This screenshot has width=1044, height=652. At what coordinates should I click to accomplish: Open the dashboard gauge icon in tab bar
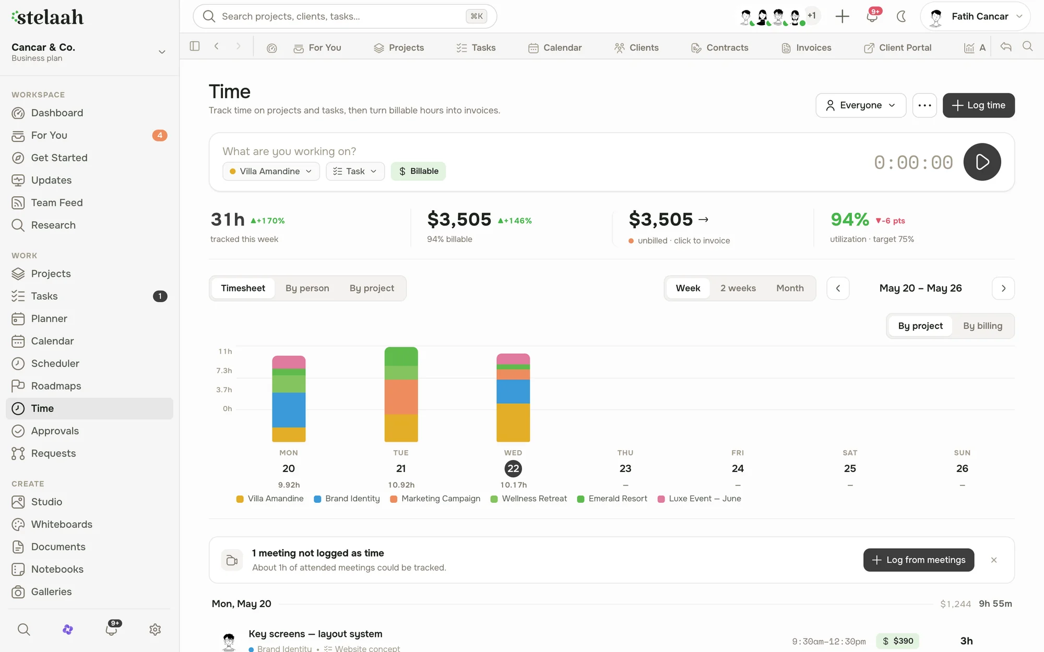271,48
